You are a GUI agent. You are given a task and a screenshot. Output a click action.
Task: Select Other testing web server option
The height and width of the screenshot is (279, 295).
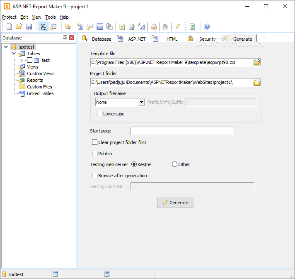[174, 164]
